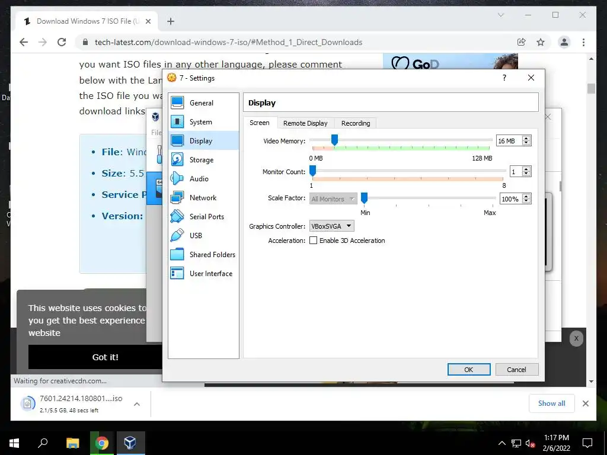Viewport: 607px width, 455px height.
Task: Click Show all downloads button
Action: (552, 403)
